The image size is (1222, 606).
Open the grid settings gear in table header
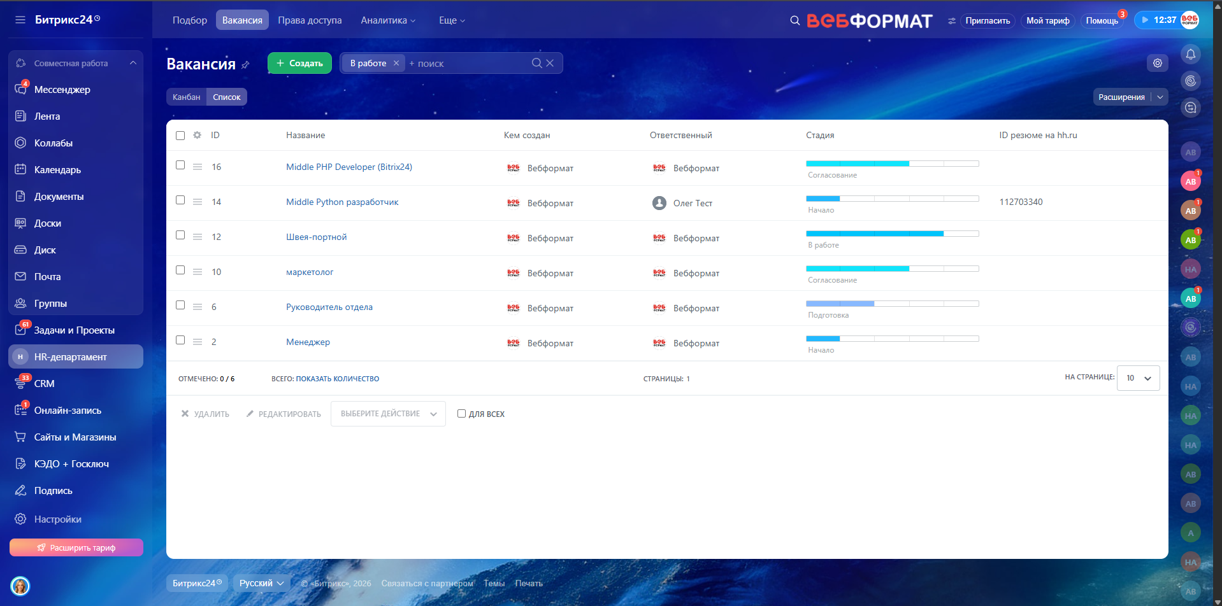point(198,135)
